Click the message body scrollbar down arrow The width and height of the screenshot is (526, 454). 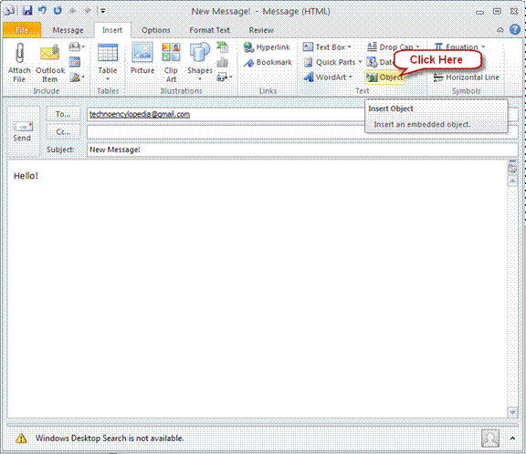512,412
